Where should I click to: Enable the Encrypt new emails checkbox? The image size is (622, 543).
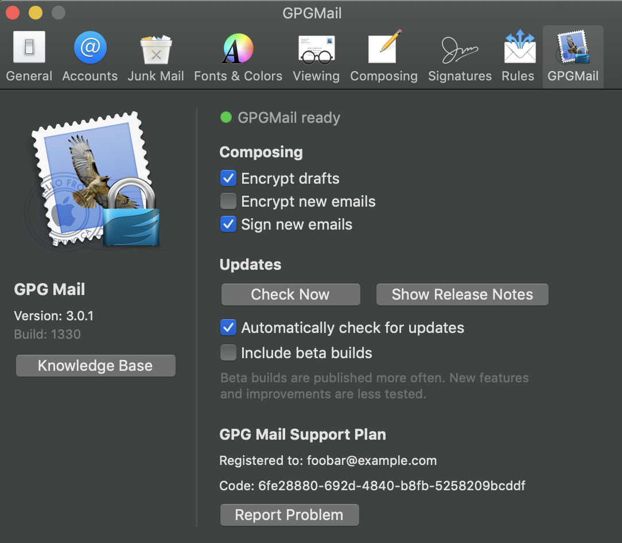pyautogui.click(x=228, y=201)
